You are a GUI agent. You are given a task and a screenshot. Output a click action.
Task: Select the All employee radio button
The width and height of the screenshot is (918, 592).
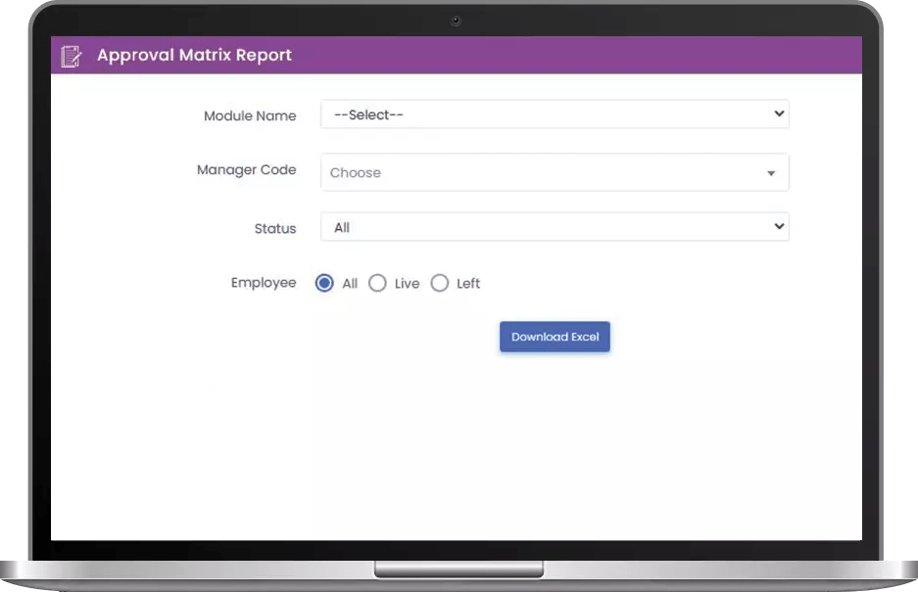point(324,283)
